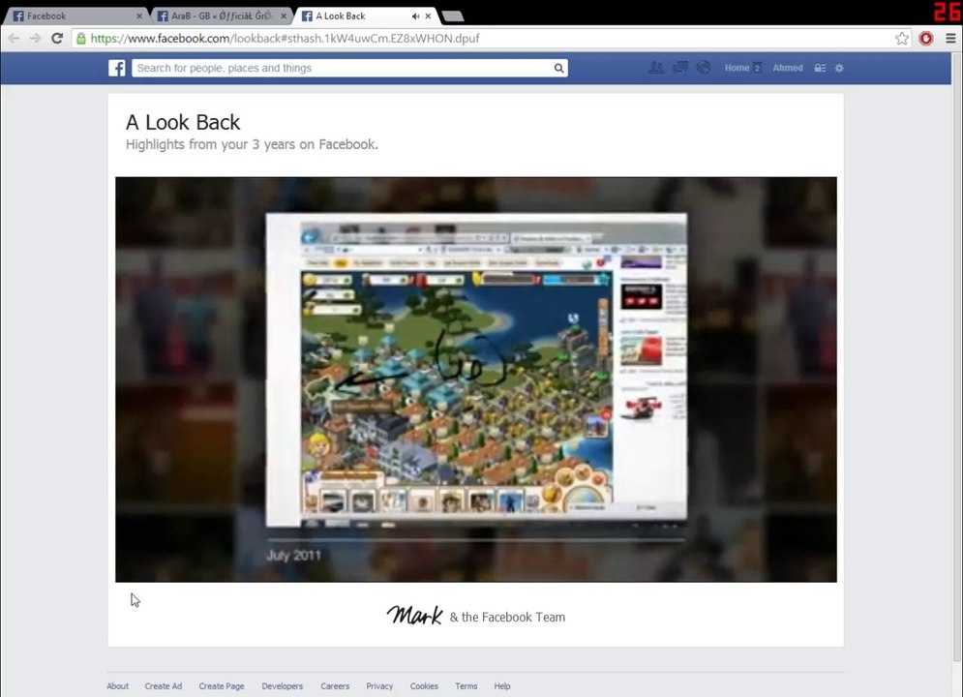Open privacy shortcuts lock icon
963x697 pixels.
click(x=820, y=68)
